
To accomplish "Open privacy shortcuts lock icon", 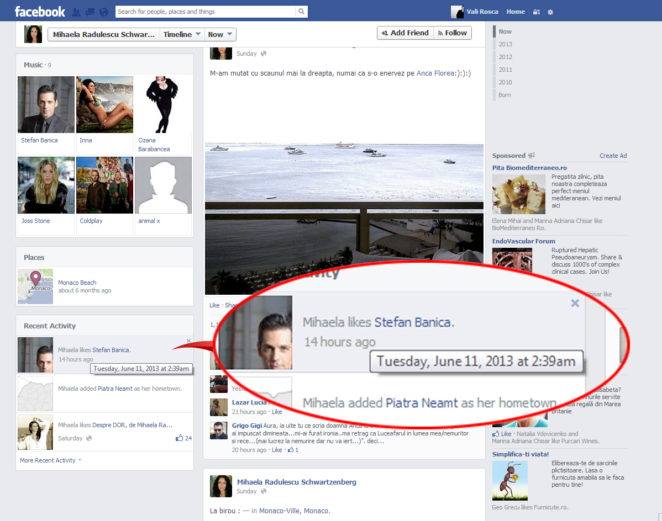I will pyautogui.click(x=535, y=11).
